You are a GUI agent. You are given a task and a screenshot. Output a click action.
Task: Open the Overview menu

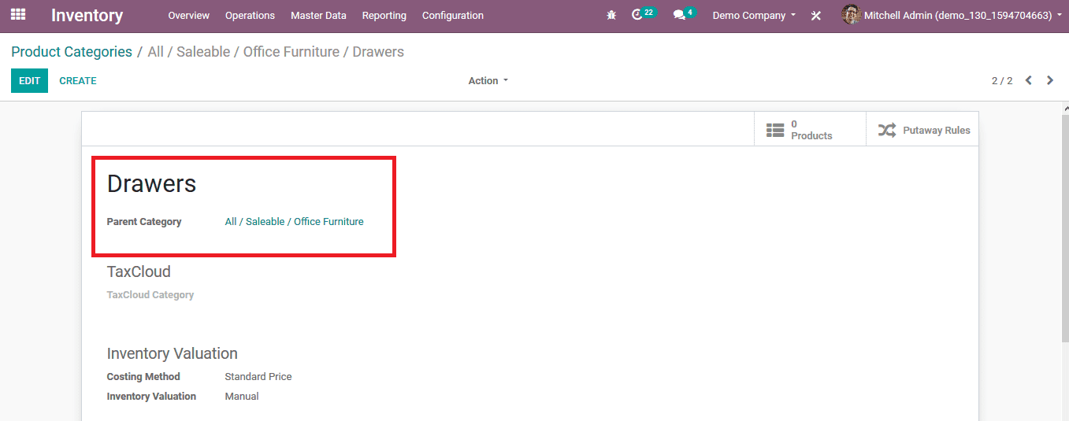[189, 16]
